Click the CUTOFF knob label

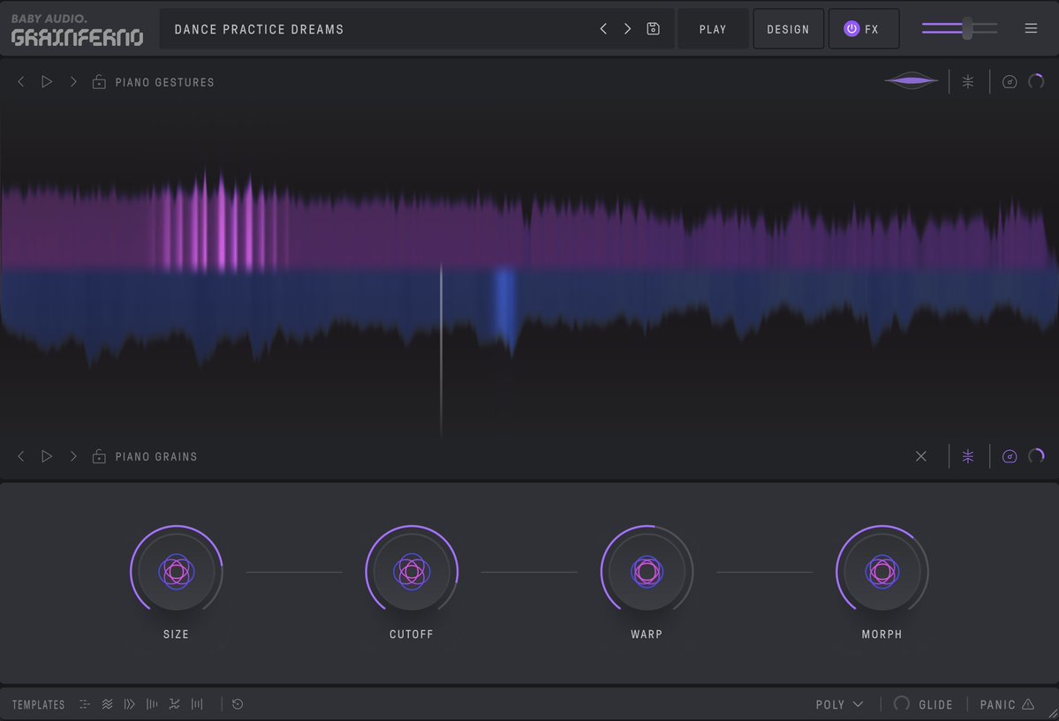412,634
